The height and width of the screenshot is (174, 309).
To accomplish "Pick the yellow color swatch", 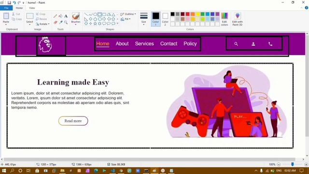I will [197, 14].
